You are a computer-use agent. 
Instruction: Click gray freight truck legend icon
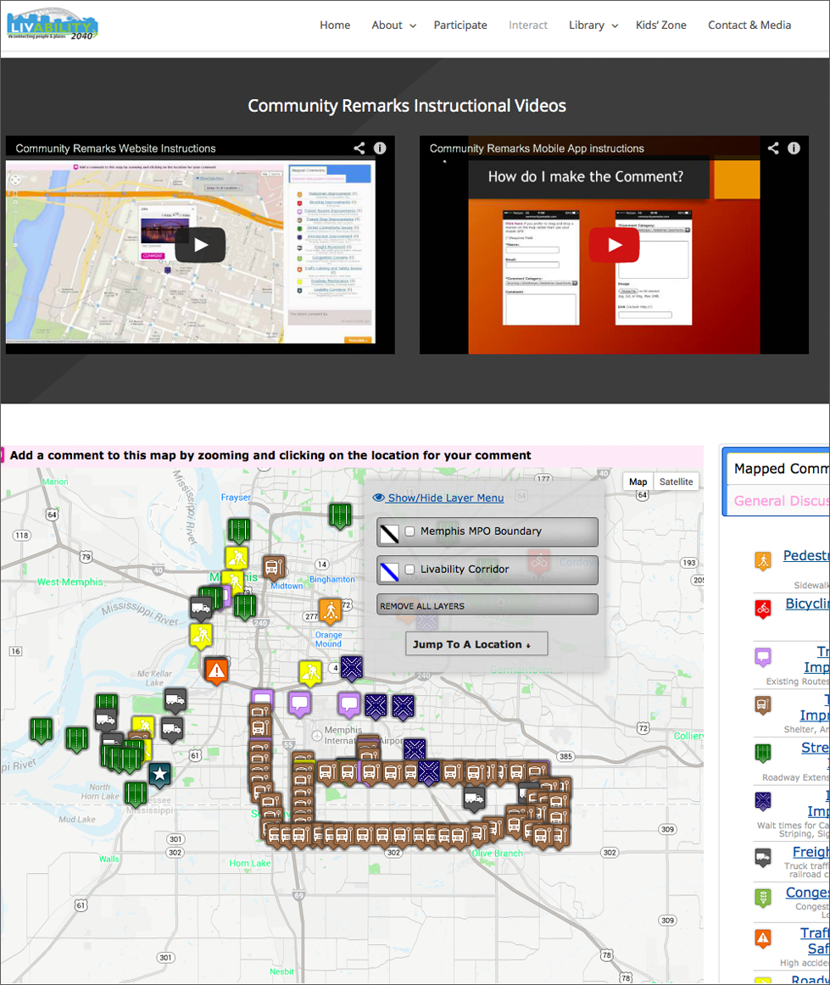click(763, 857)
